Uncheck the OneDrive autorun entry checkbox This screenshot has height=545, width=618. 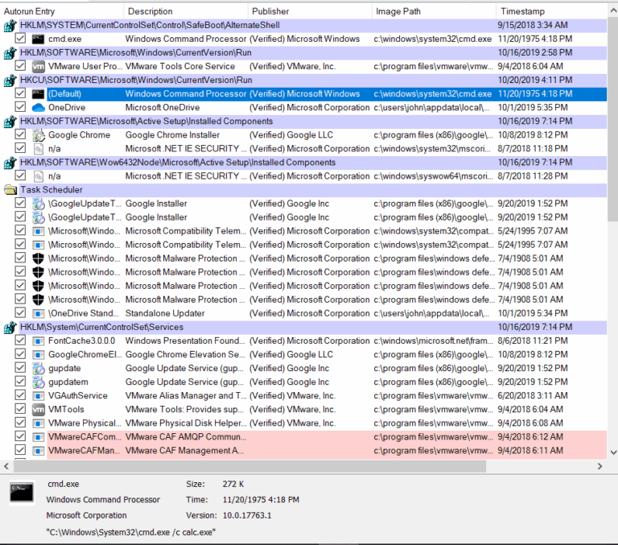point(20,108)
